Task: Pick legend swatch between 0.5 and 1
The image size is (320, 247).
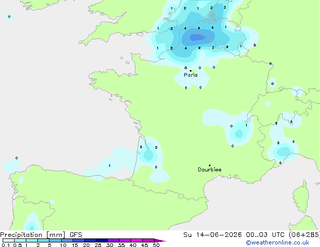Action: tap(20, 240)
